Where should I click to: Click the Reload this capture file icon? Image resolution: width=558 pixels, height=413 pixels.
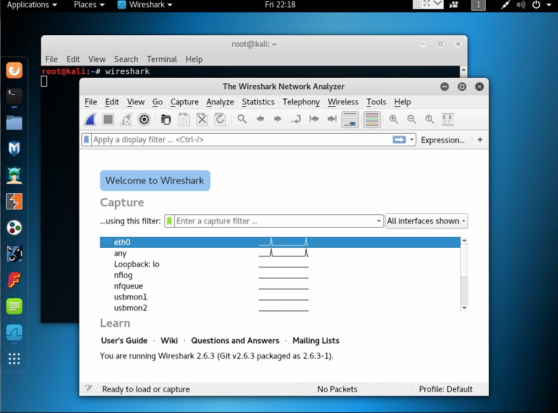pos(219,119)
